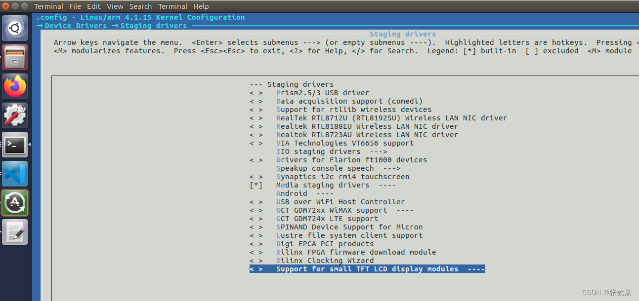The image size is (639, 301).
Task: Open the Help menu
Action: [201, 6]
